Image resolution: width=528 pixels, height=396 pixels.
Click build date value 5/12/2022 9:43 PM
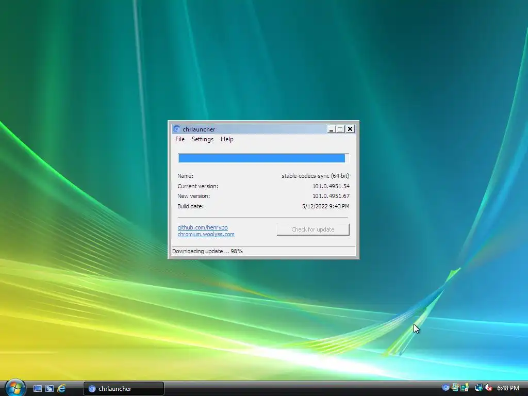326,206
